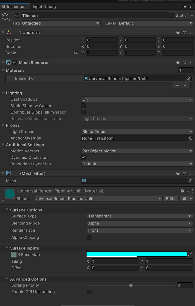
Task: Open the Surface Type dropdown
Action: [x=140, y=216]
